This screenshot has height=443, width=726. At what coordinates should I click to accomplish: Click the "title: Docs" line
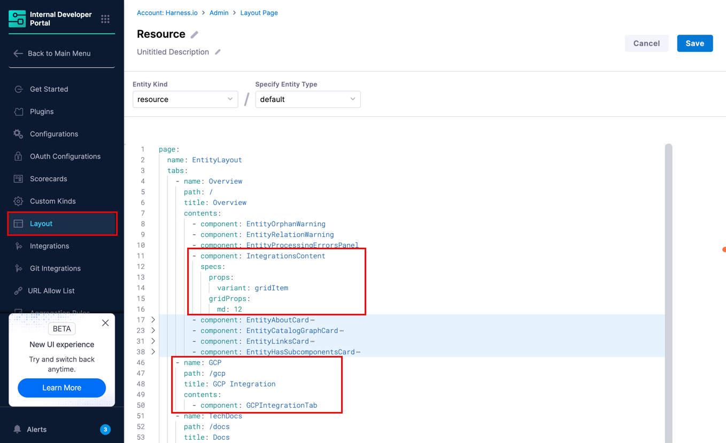click(207, 438)
